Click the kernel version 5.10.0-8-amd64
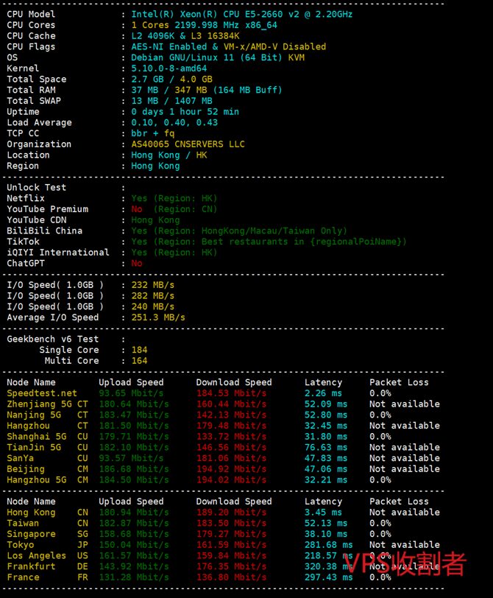The image size is (493, 598). click(169, 68)
